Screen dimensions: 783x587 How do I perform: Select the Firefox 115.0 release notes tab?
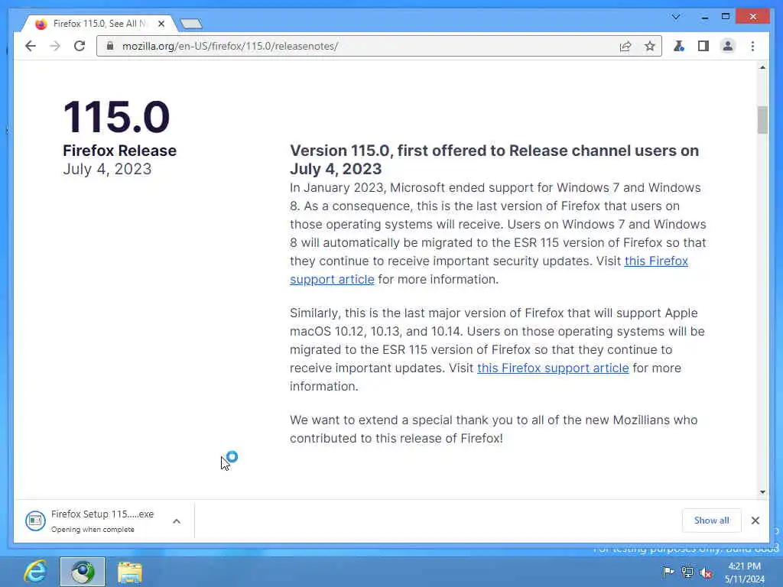coord(99,24)
